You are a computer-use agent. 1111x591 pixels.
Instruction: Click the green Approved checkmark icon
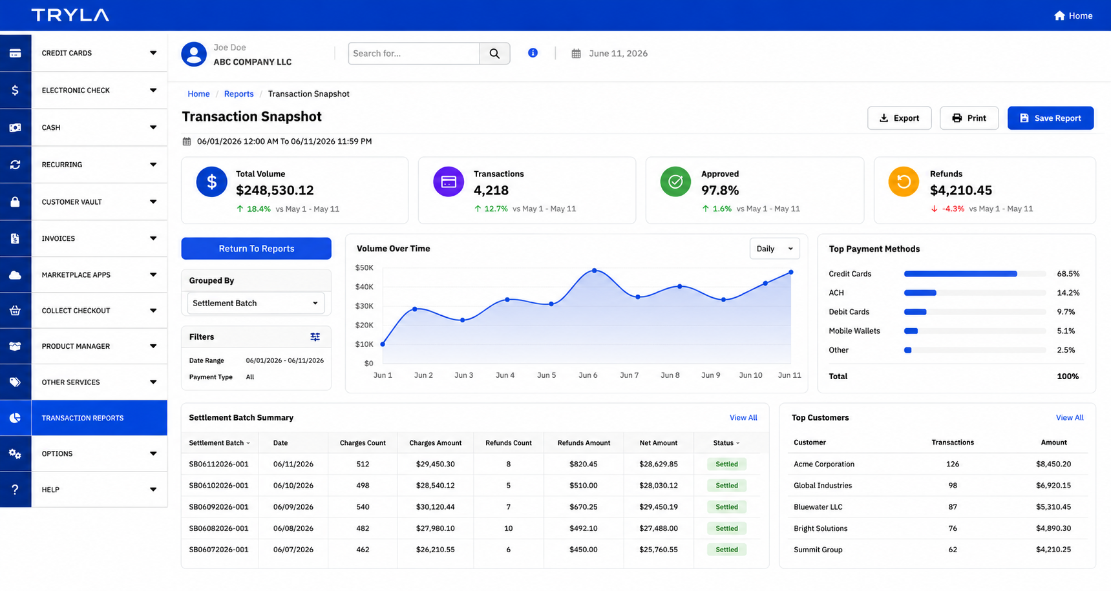click(x=675, y=182)
